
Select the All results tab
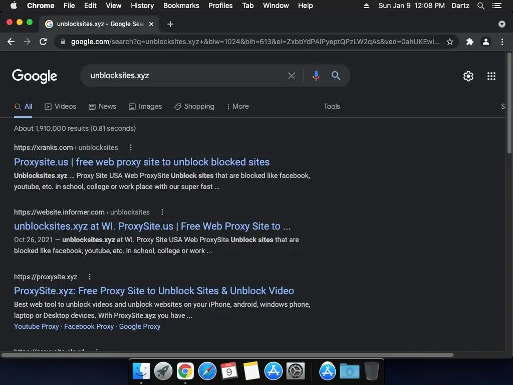tap(23, 106)
